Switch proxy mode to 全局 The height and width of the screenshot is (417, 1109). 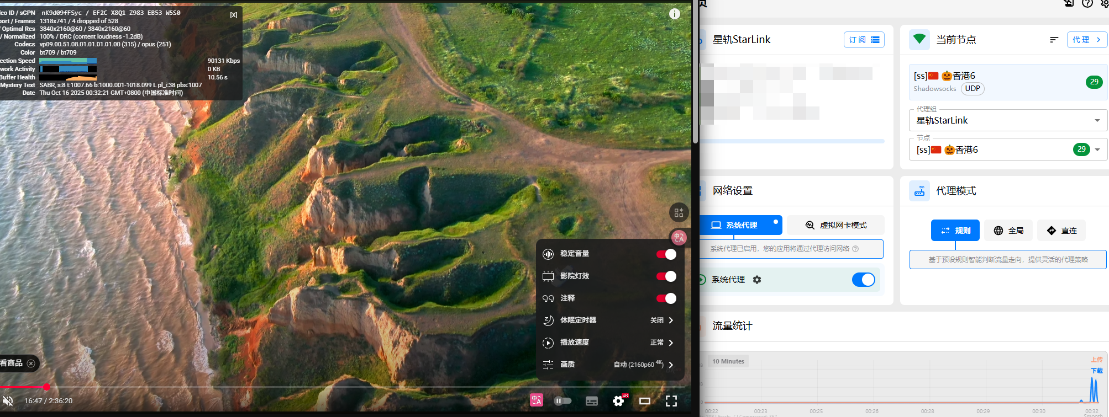tap(1008, 231)
